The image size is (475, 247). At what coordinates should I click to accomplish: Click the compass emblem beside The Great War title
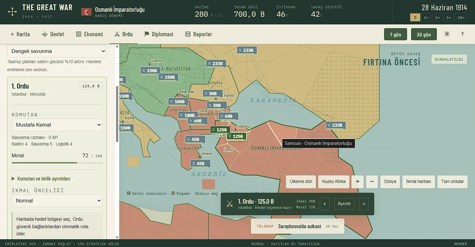(12, 12)
